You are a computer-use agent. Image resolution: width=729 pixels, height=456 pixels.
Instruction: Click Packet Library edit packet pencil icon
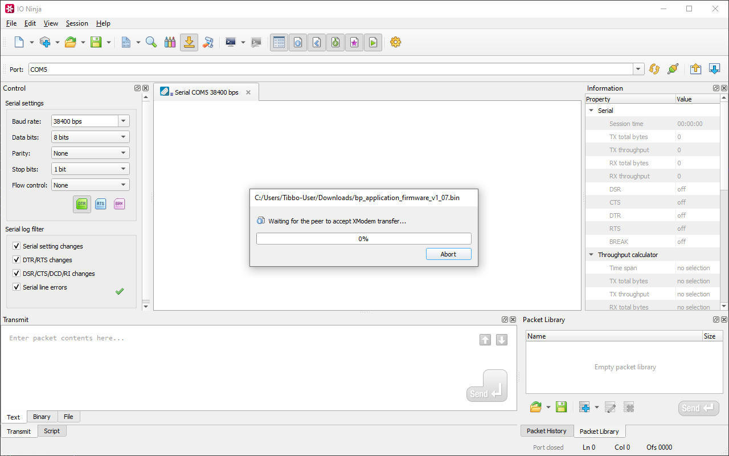pyautogui.click(x=610, y=407)
